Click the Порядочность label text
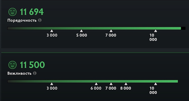The height and width of the screenshot is (101, 189). click(x=22, y=20)
